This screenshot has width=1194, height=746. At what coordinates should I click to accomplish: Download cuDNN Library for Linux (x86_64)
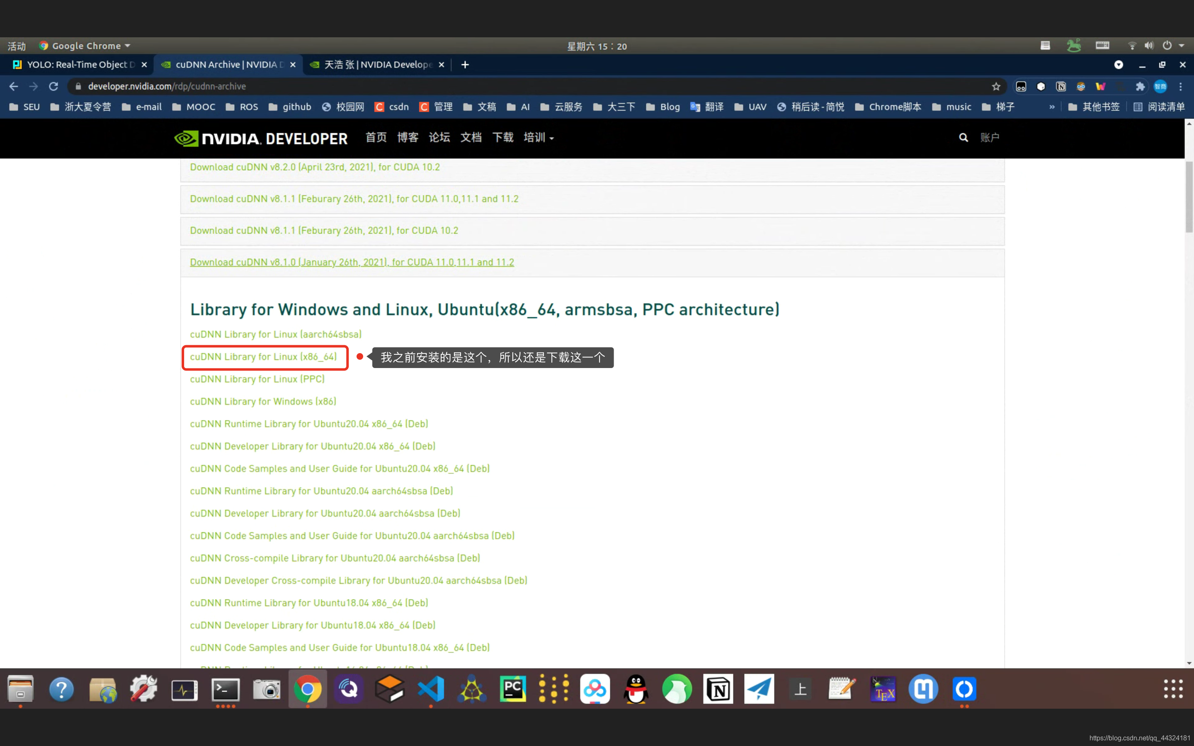[264, 357]
